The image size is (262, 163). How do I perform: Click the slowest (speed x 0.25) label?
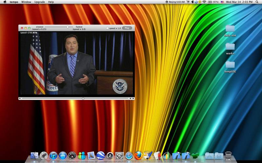pos(39,28)
